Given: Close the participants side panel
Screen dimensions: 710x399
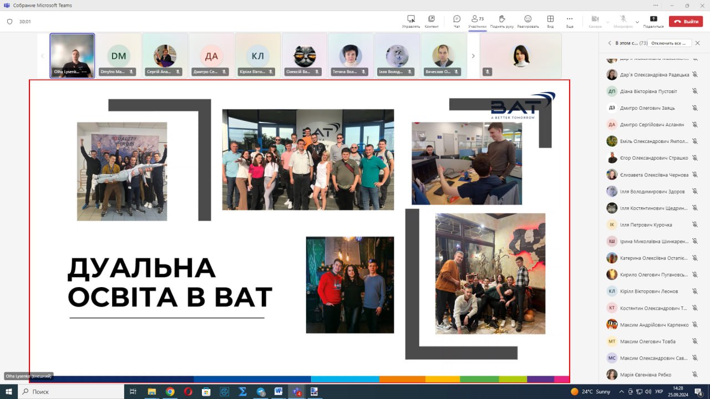Looking at the screenshot, I should (x=698, y=43).
